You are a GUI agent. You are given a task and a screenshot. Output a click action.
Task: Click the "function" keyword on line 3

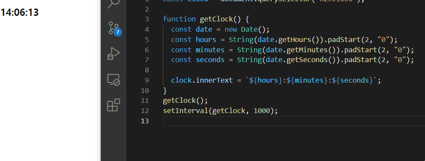coord(179,19)
